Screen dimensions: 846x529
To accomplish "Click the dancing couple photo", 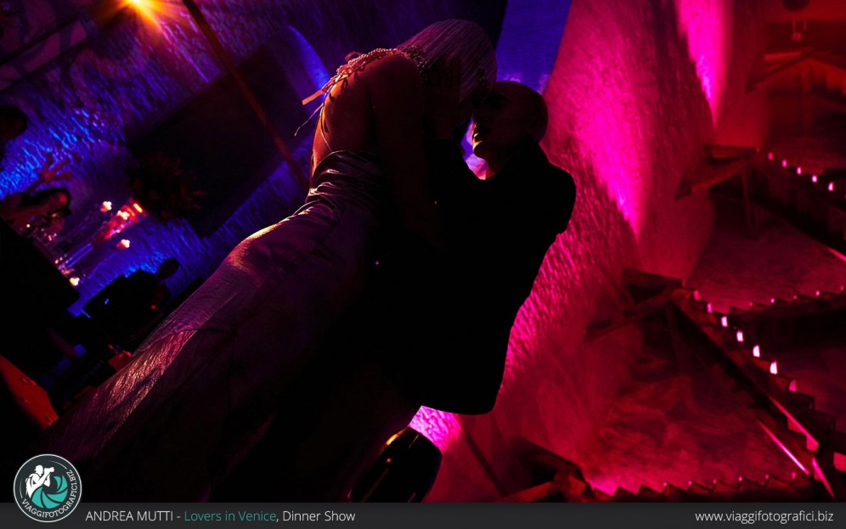I will tap(423, 251).
